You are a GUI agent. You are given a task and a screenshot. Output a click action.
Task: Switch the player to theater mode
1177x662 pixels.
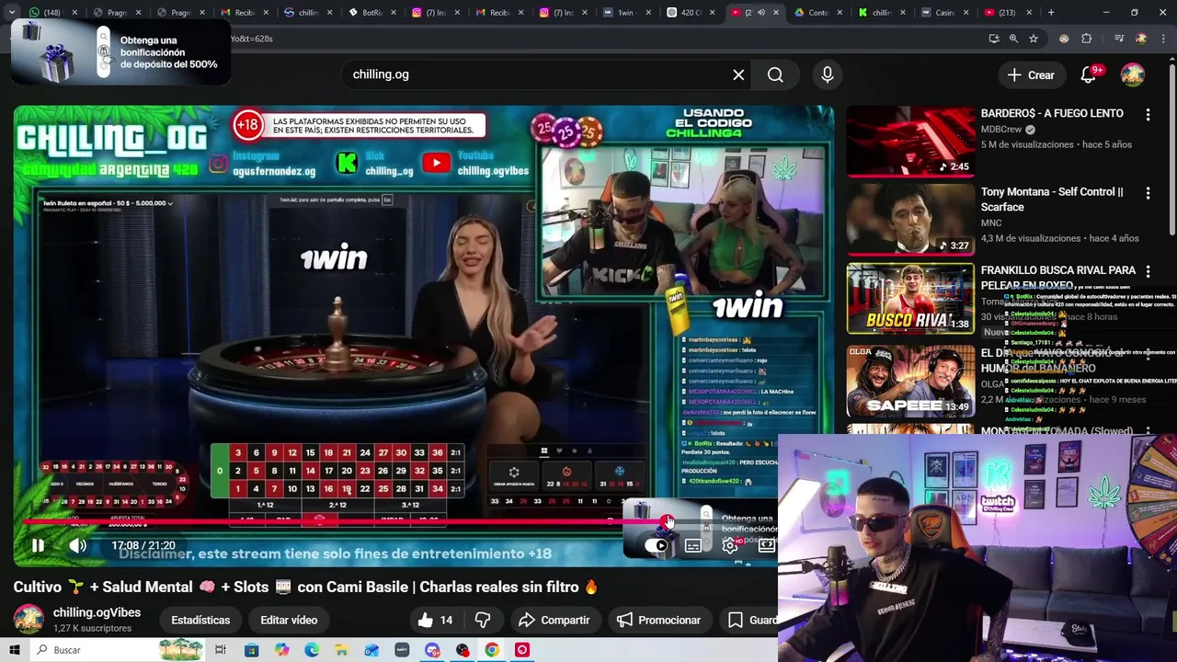(766, 545)
